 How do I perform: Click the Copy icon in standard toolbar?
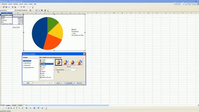coord(21,7)
